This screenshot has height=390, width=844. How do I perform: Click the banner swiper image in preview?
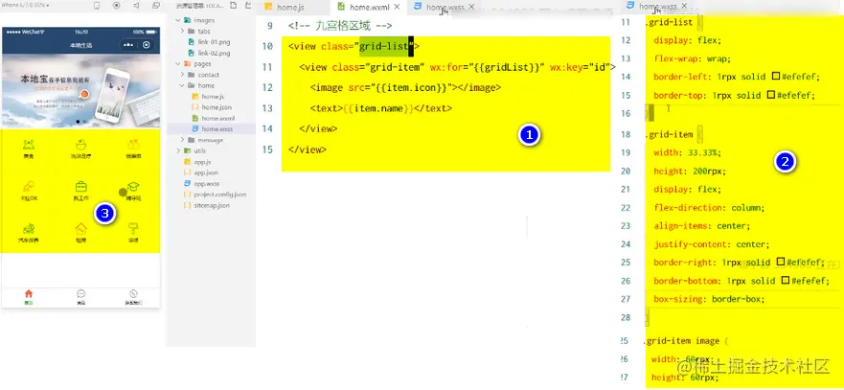(80, 90)
